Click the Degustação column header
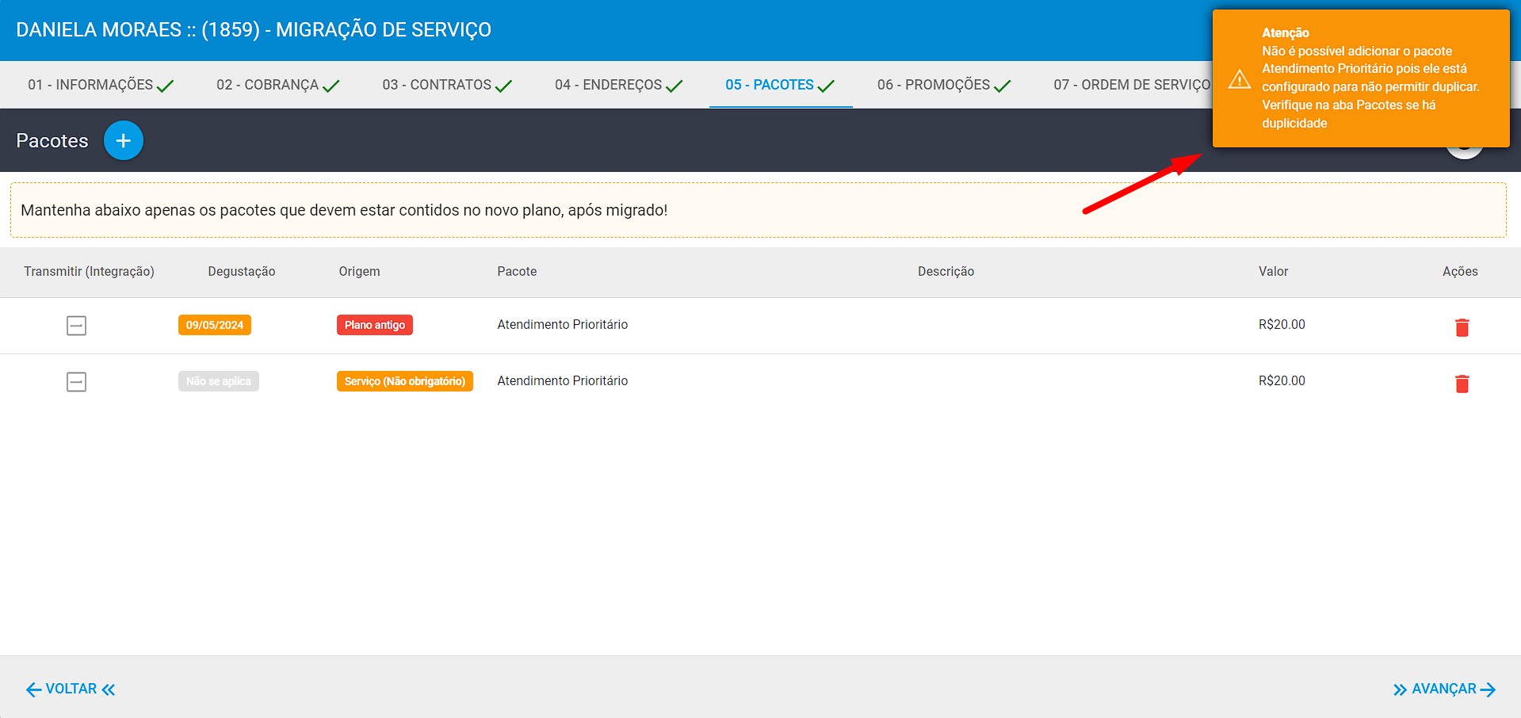Image resolution: width=1521 pixels, height=718 pixels. [242, 271]
